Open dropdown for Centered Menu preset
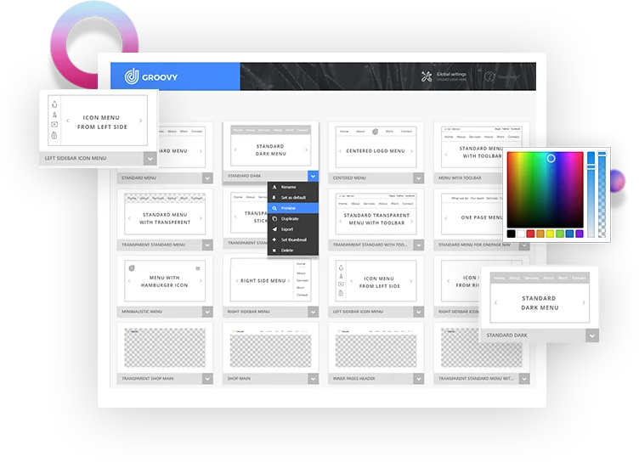Image resolution: width=639 pixels, height=462 pixels. (419, 178)
